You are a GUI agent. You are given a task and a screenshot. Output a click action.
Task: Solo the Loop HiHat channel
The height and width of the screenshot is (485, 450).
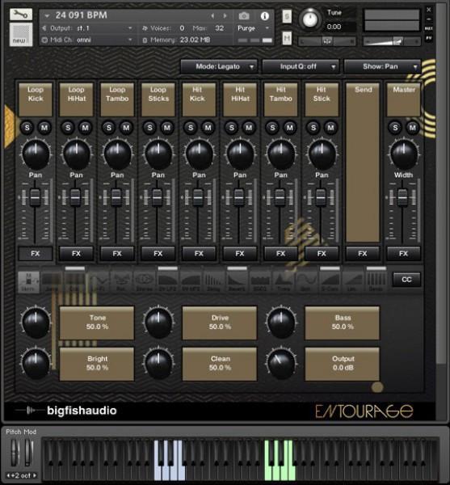point(68,128)
